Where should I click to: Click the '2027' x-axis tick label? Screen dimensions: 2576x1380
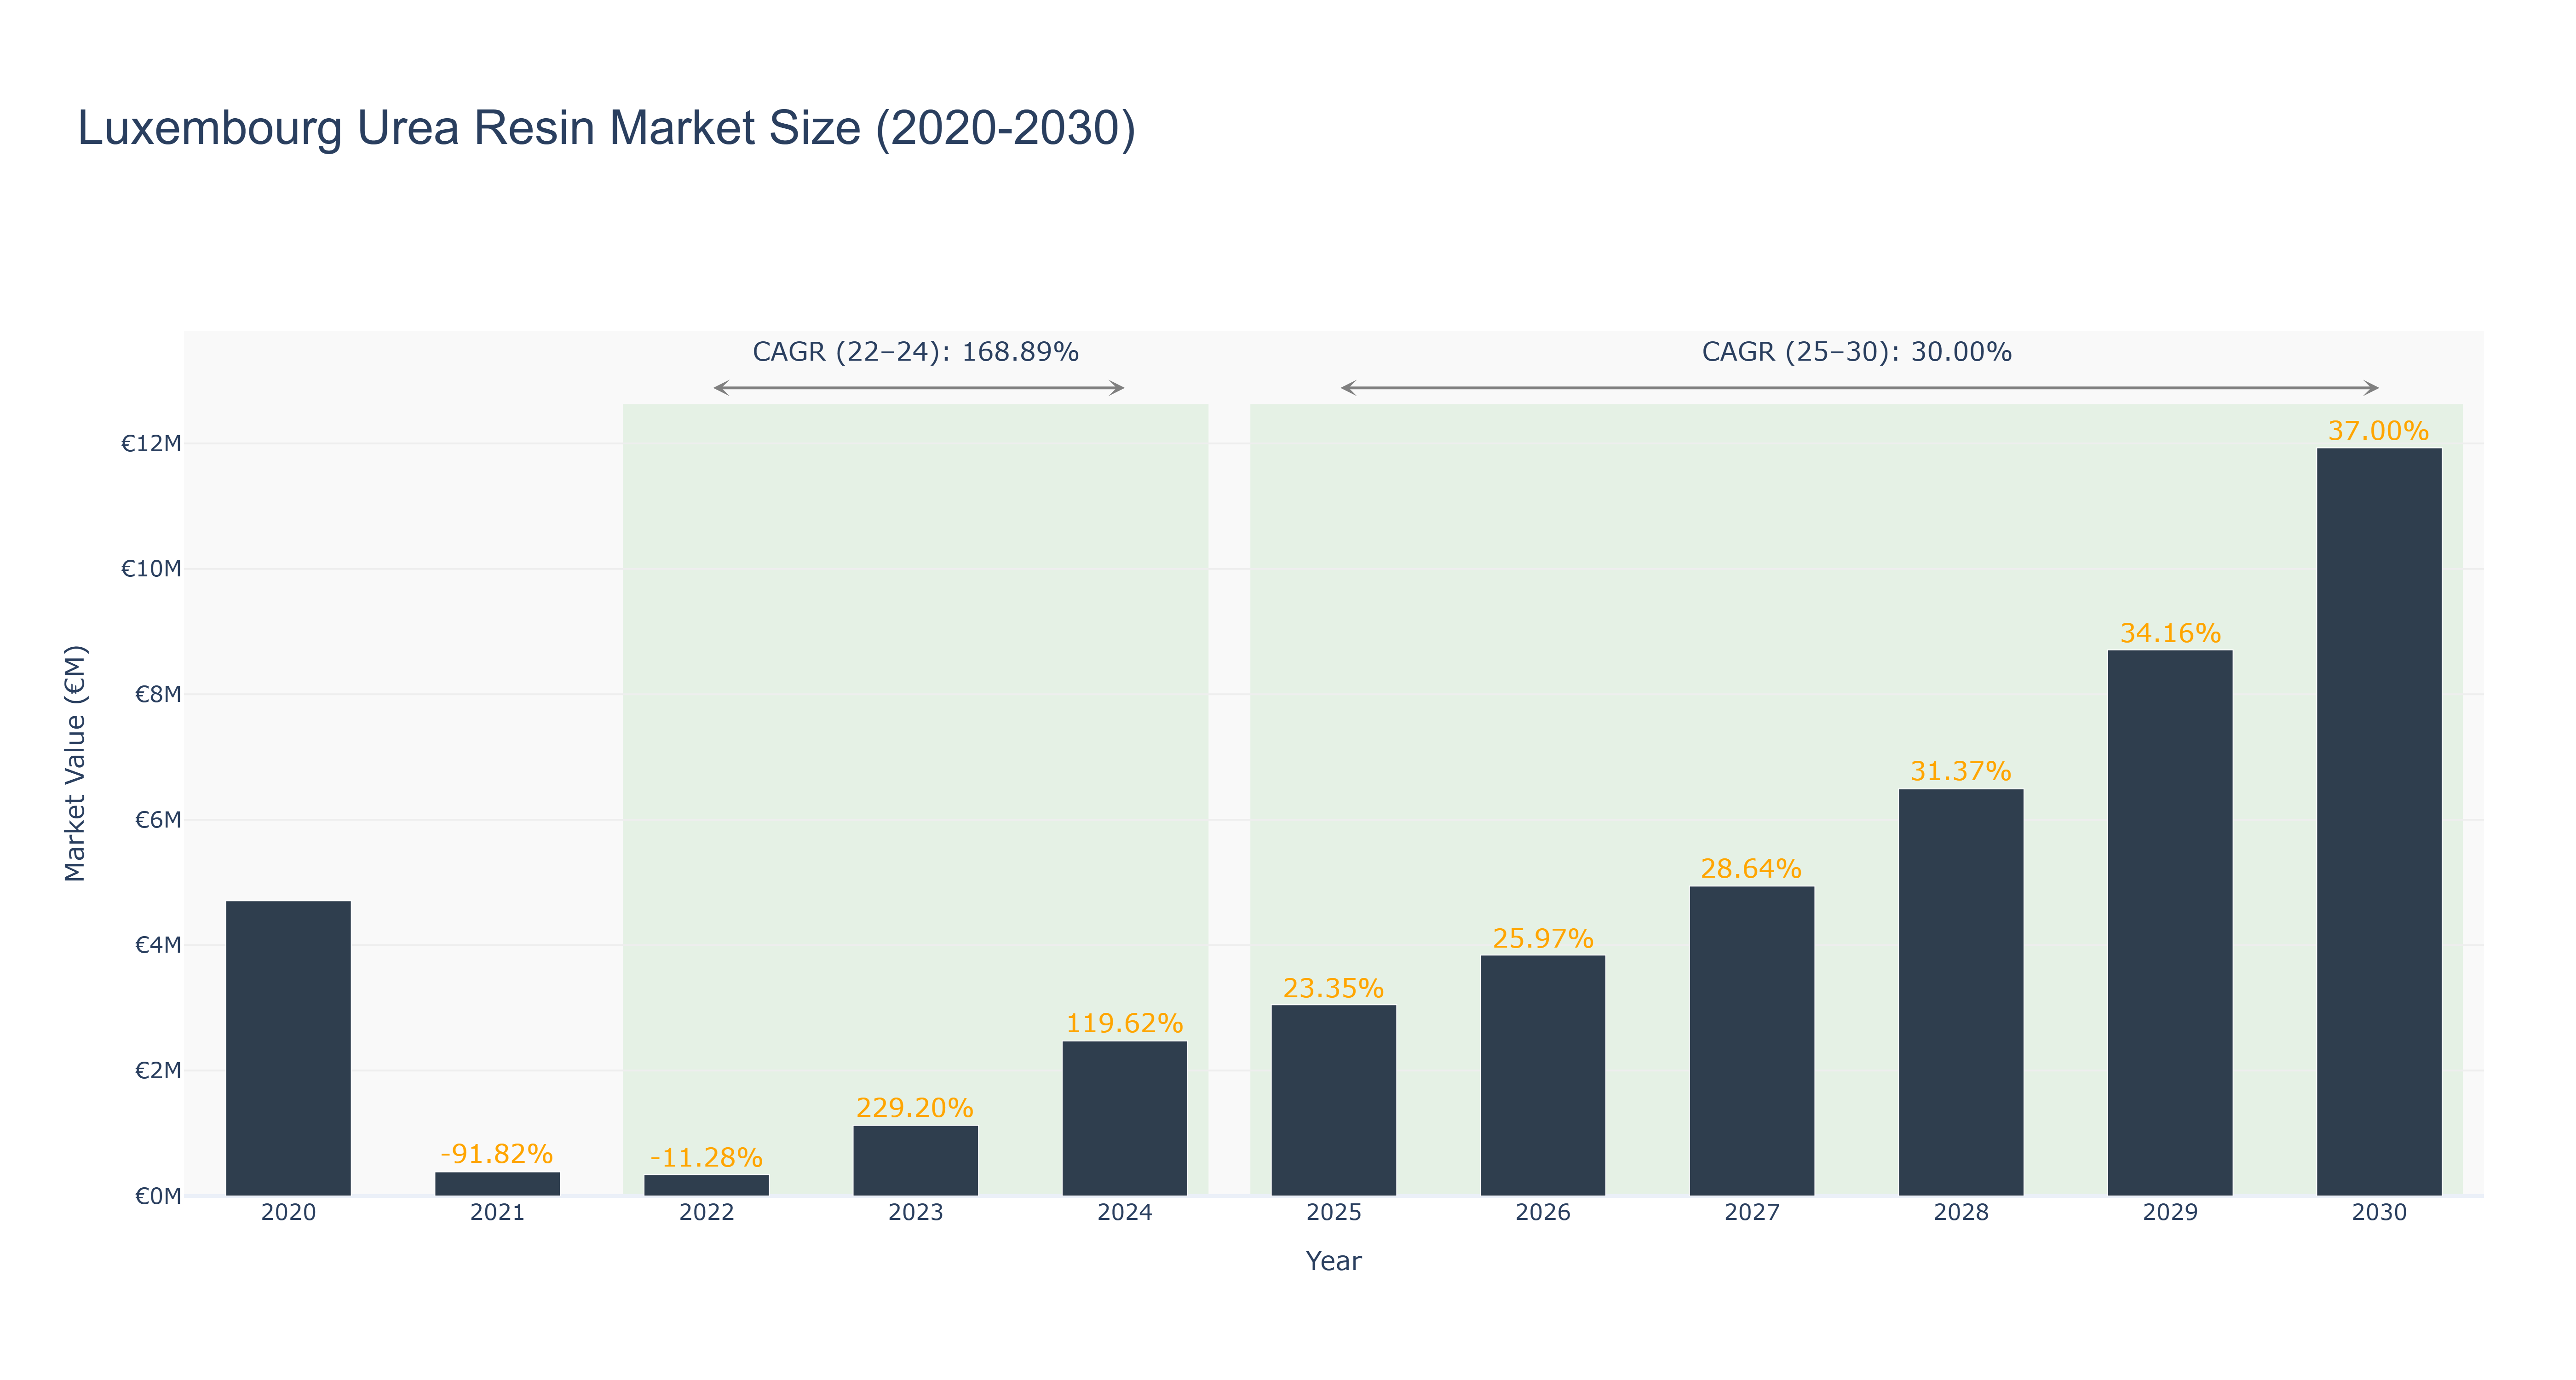(x=1751, y=1213)
